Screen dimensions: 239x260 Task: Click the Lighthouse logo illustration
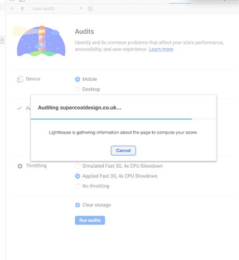click(40, 41)
